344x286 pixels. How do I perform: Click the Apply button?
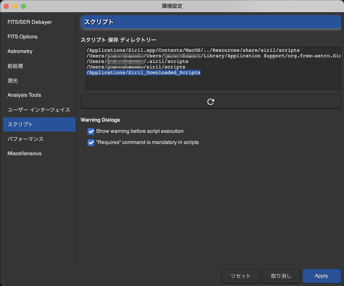[321, 276]
